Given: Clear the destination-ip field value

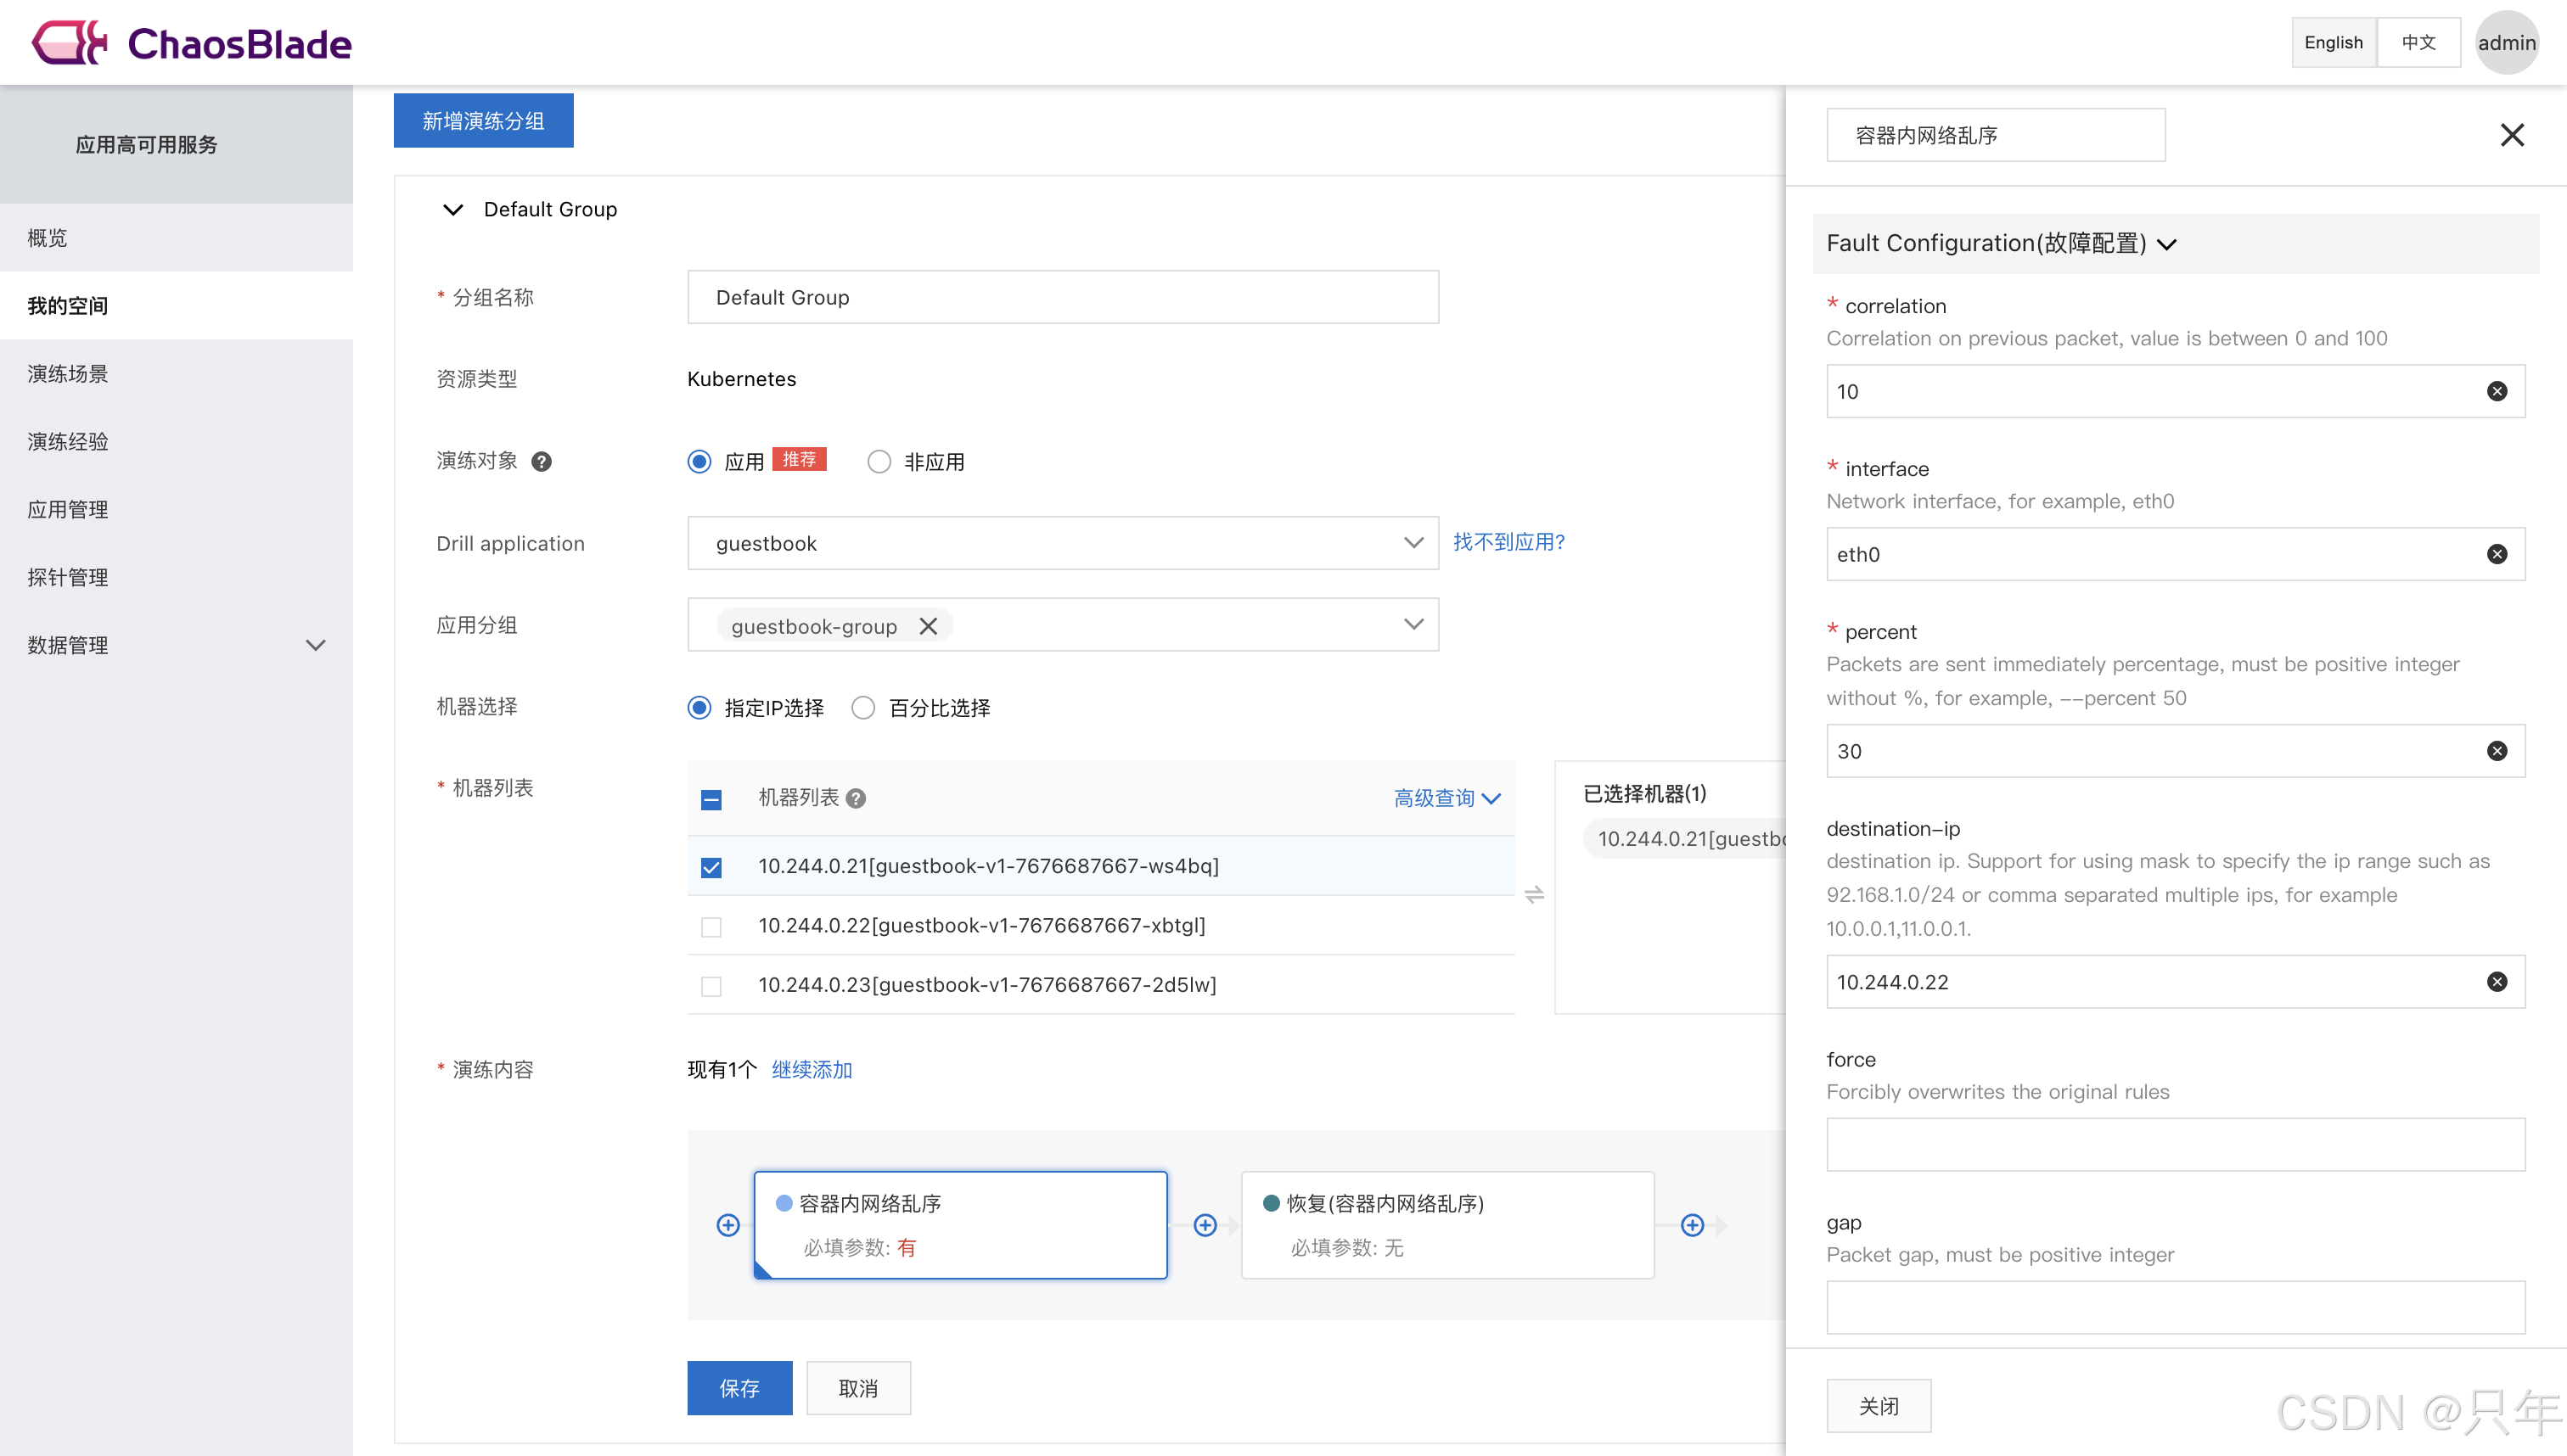Looking at the screenshot, I should (x=2496, y=982).
